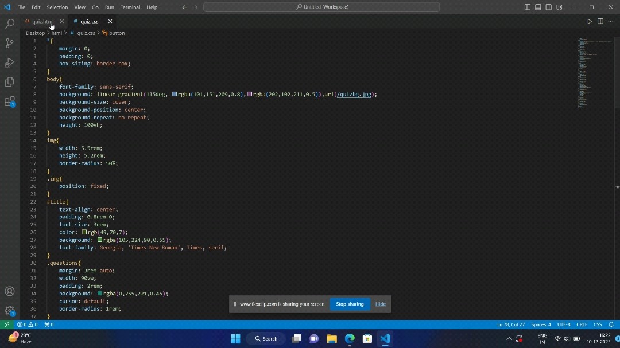Screen dimensions: 620x348
Task: Split the editor to the right
Action: [600, 21]
